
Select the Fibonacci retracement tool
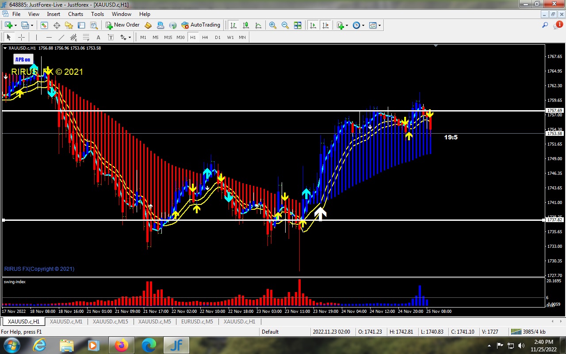coord(86,37)
